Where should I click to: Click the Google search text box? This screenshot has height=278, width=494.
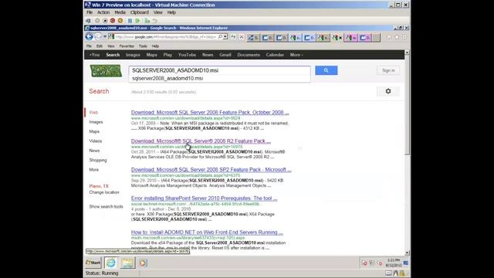(219, 70)
